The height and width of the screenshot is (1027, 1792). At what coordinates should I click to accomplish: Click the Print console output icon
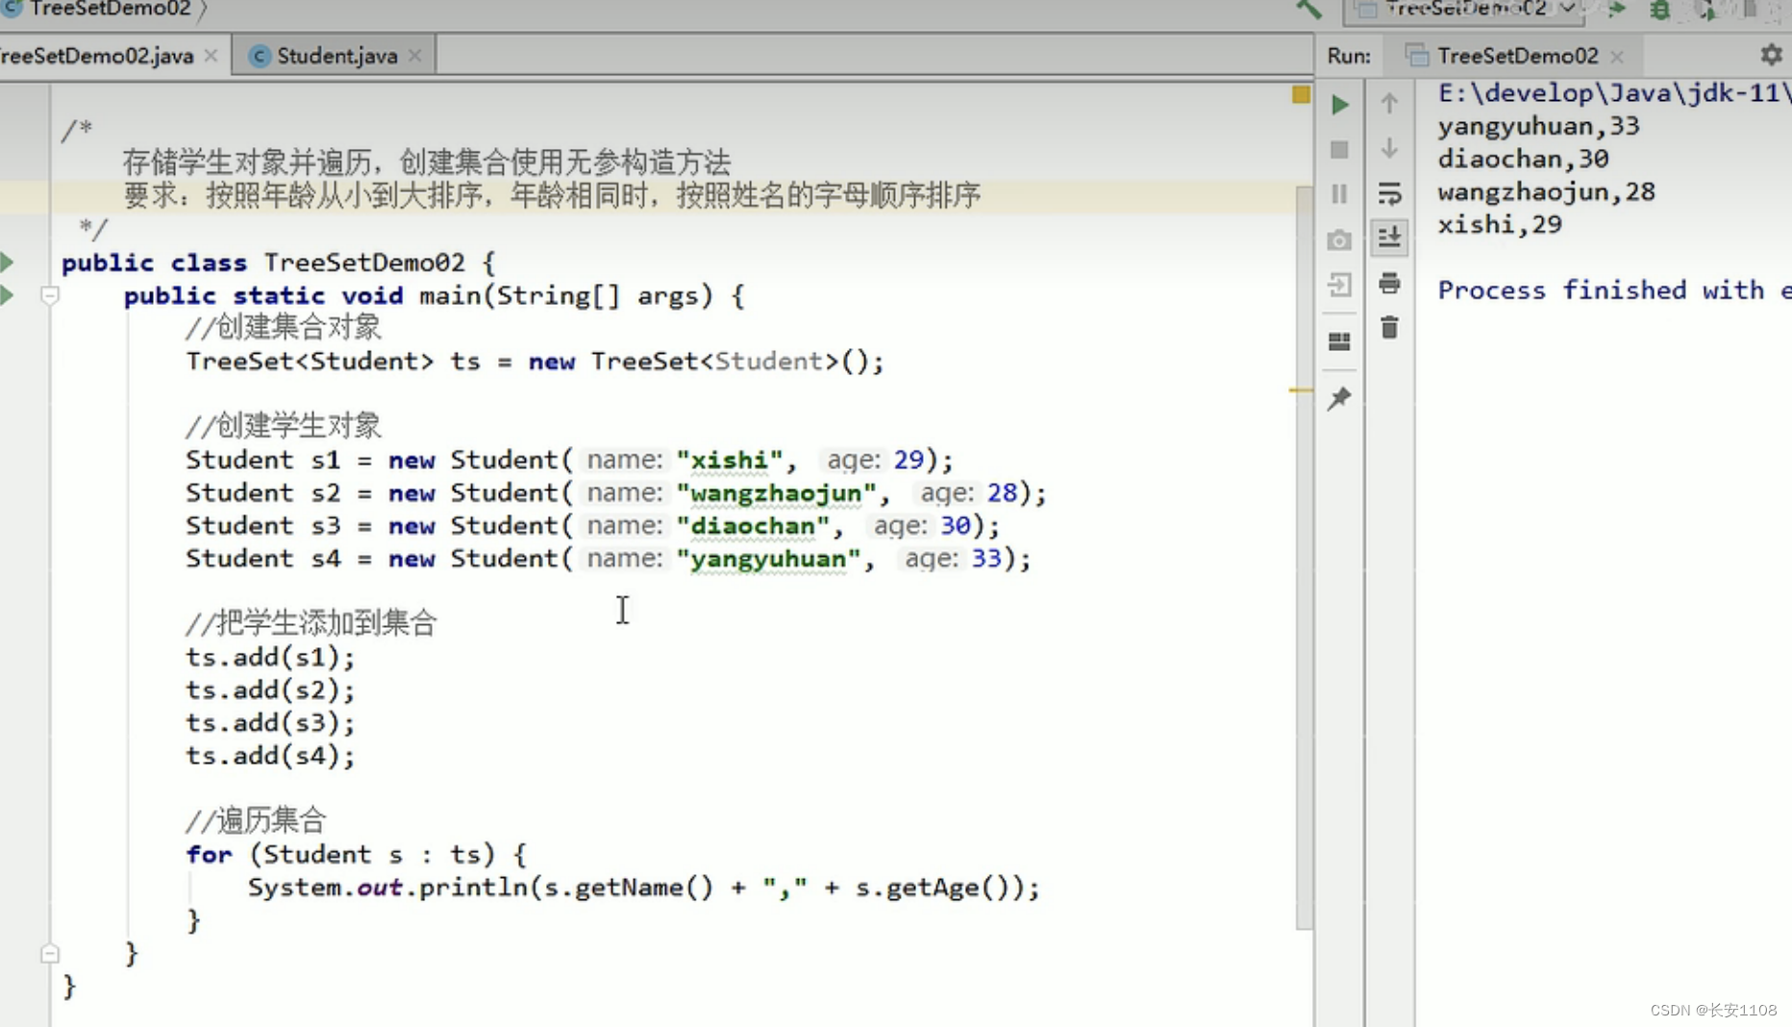click(x=1389, y=283)
